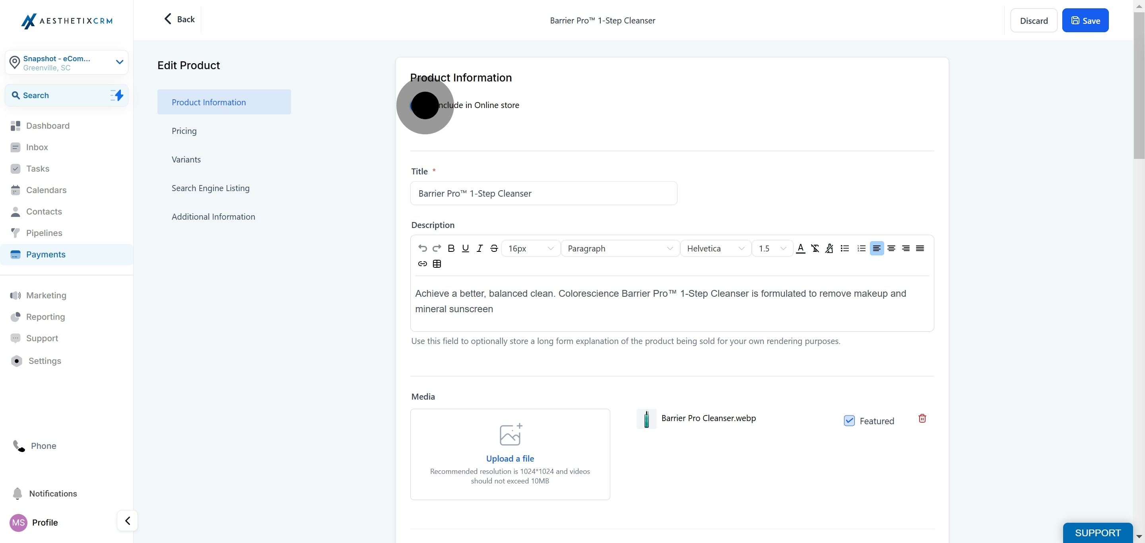Center align the description text
This screenshot has width=1145, height=543.
(x=891, y=248)
